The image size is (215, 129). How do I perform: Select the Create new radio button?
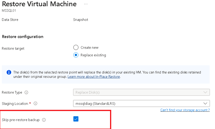pos(76,47)
